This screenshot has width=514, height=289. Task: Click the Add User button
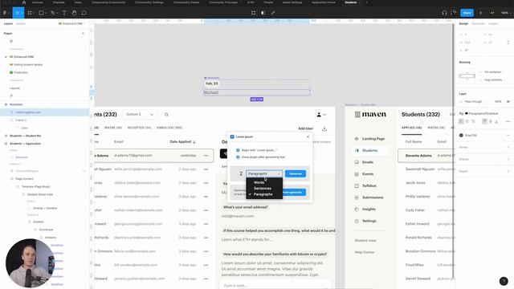coord(305,128)
